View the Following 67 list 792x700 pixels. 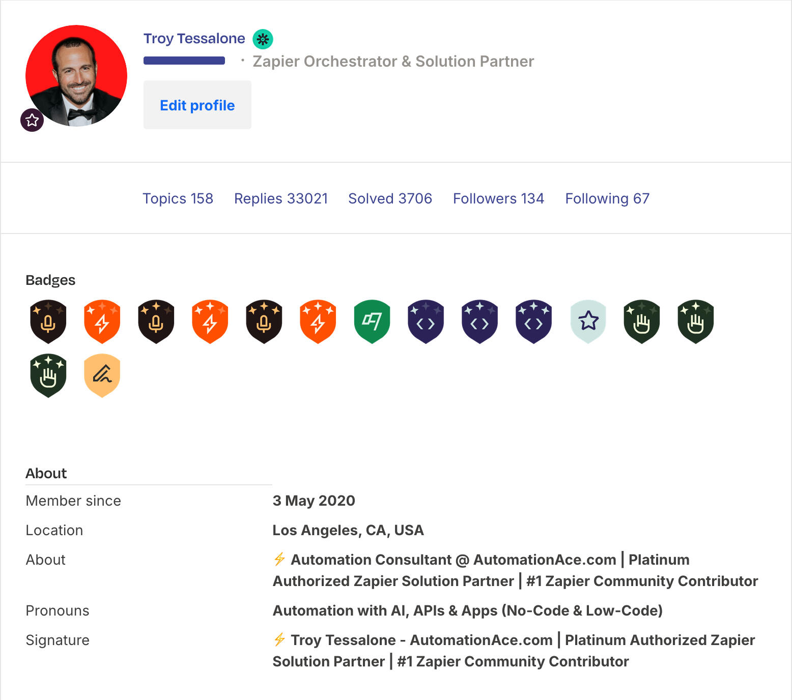point(607,198)
